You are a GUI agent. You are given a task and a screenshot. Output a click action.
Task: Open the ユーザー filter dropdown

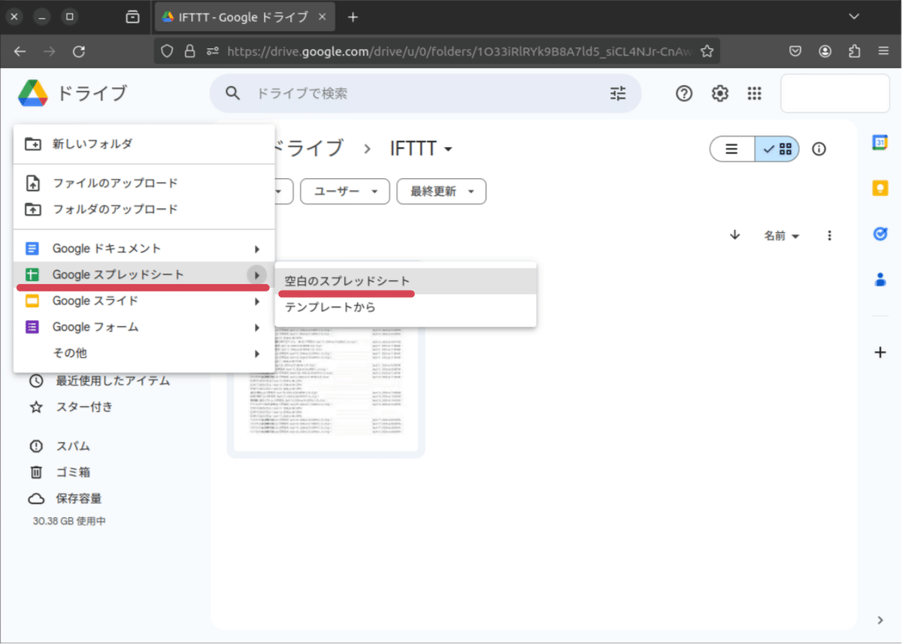point(345,192)
